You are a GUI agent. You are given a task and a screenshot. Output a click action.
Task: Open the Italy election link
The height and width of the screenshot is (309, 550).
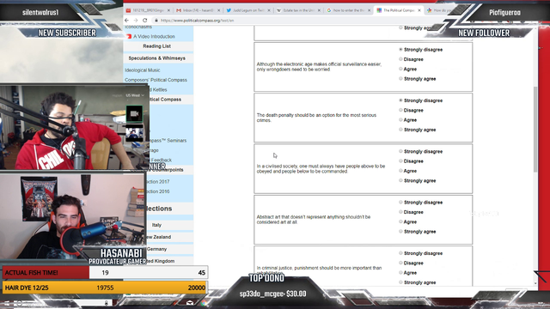coord(156,225)
